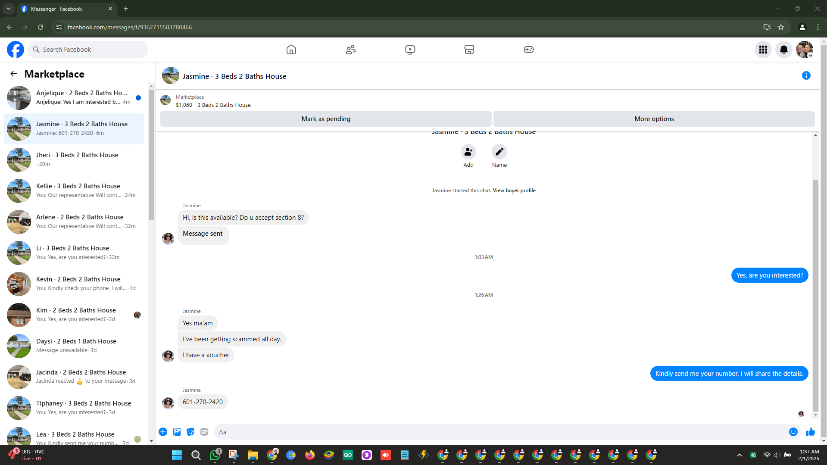
Task: Click the address bar URL
Action: click(x=130, y=27)
